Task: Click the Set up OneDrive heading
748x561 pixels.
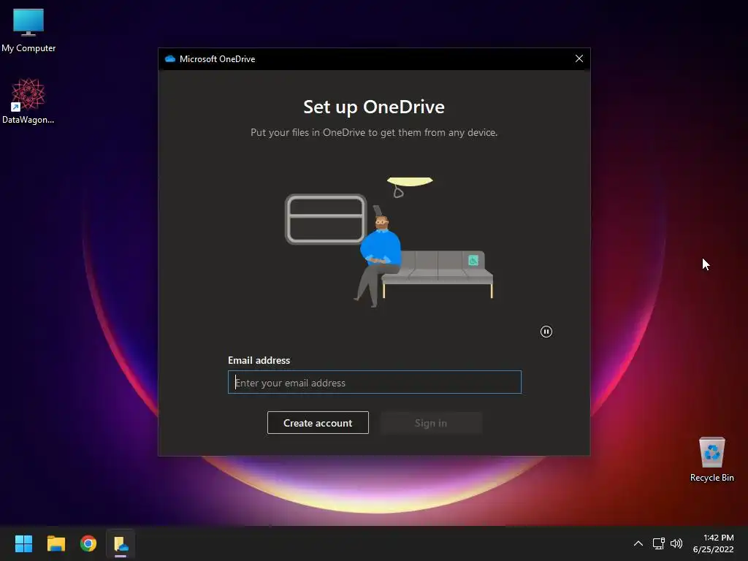Action: pos(374,107)
